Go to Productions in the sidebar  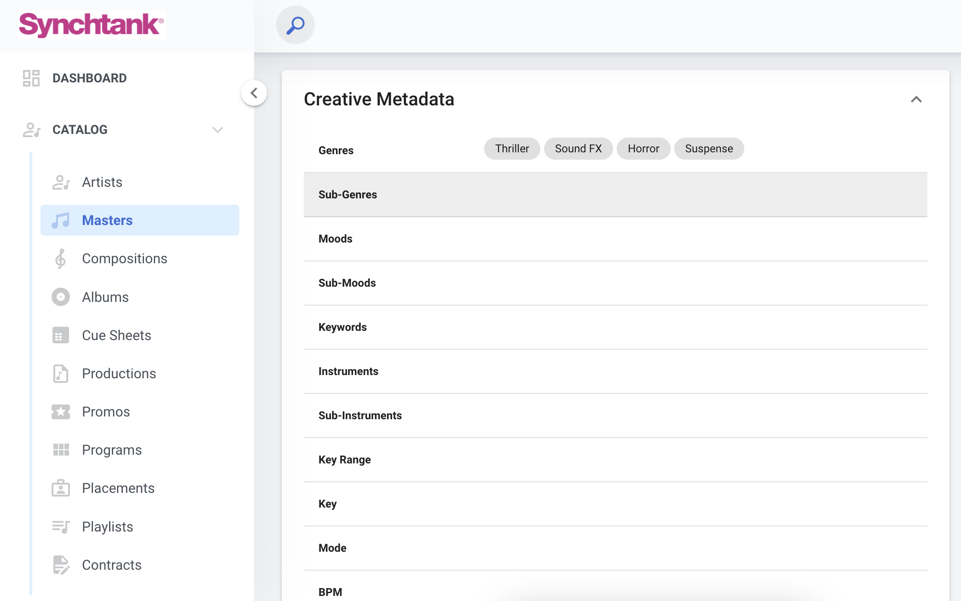point(119,374)
